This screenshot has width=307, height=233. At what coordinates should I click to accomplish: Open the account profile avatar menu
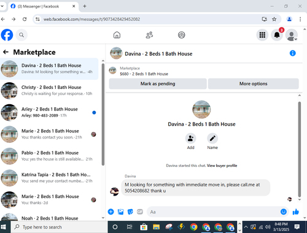pyautogui.click(x=292, y=35)
